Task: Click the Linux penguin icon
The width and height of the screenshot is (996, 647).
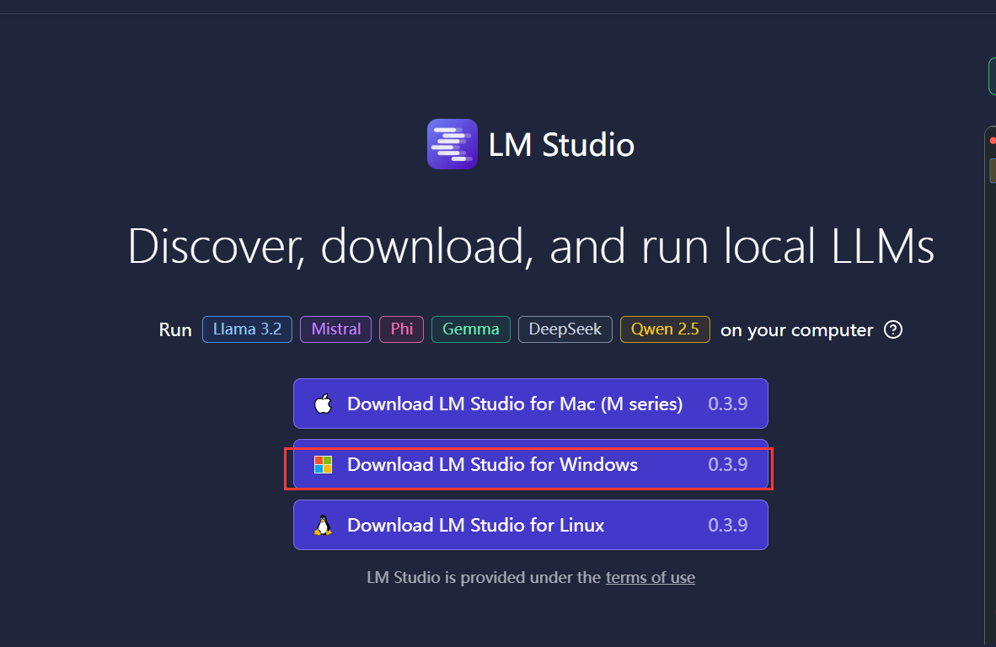Action: (x=324, y=525)
